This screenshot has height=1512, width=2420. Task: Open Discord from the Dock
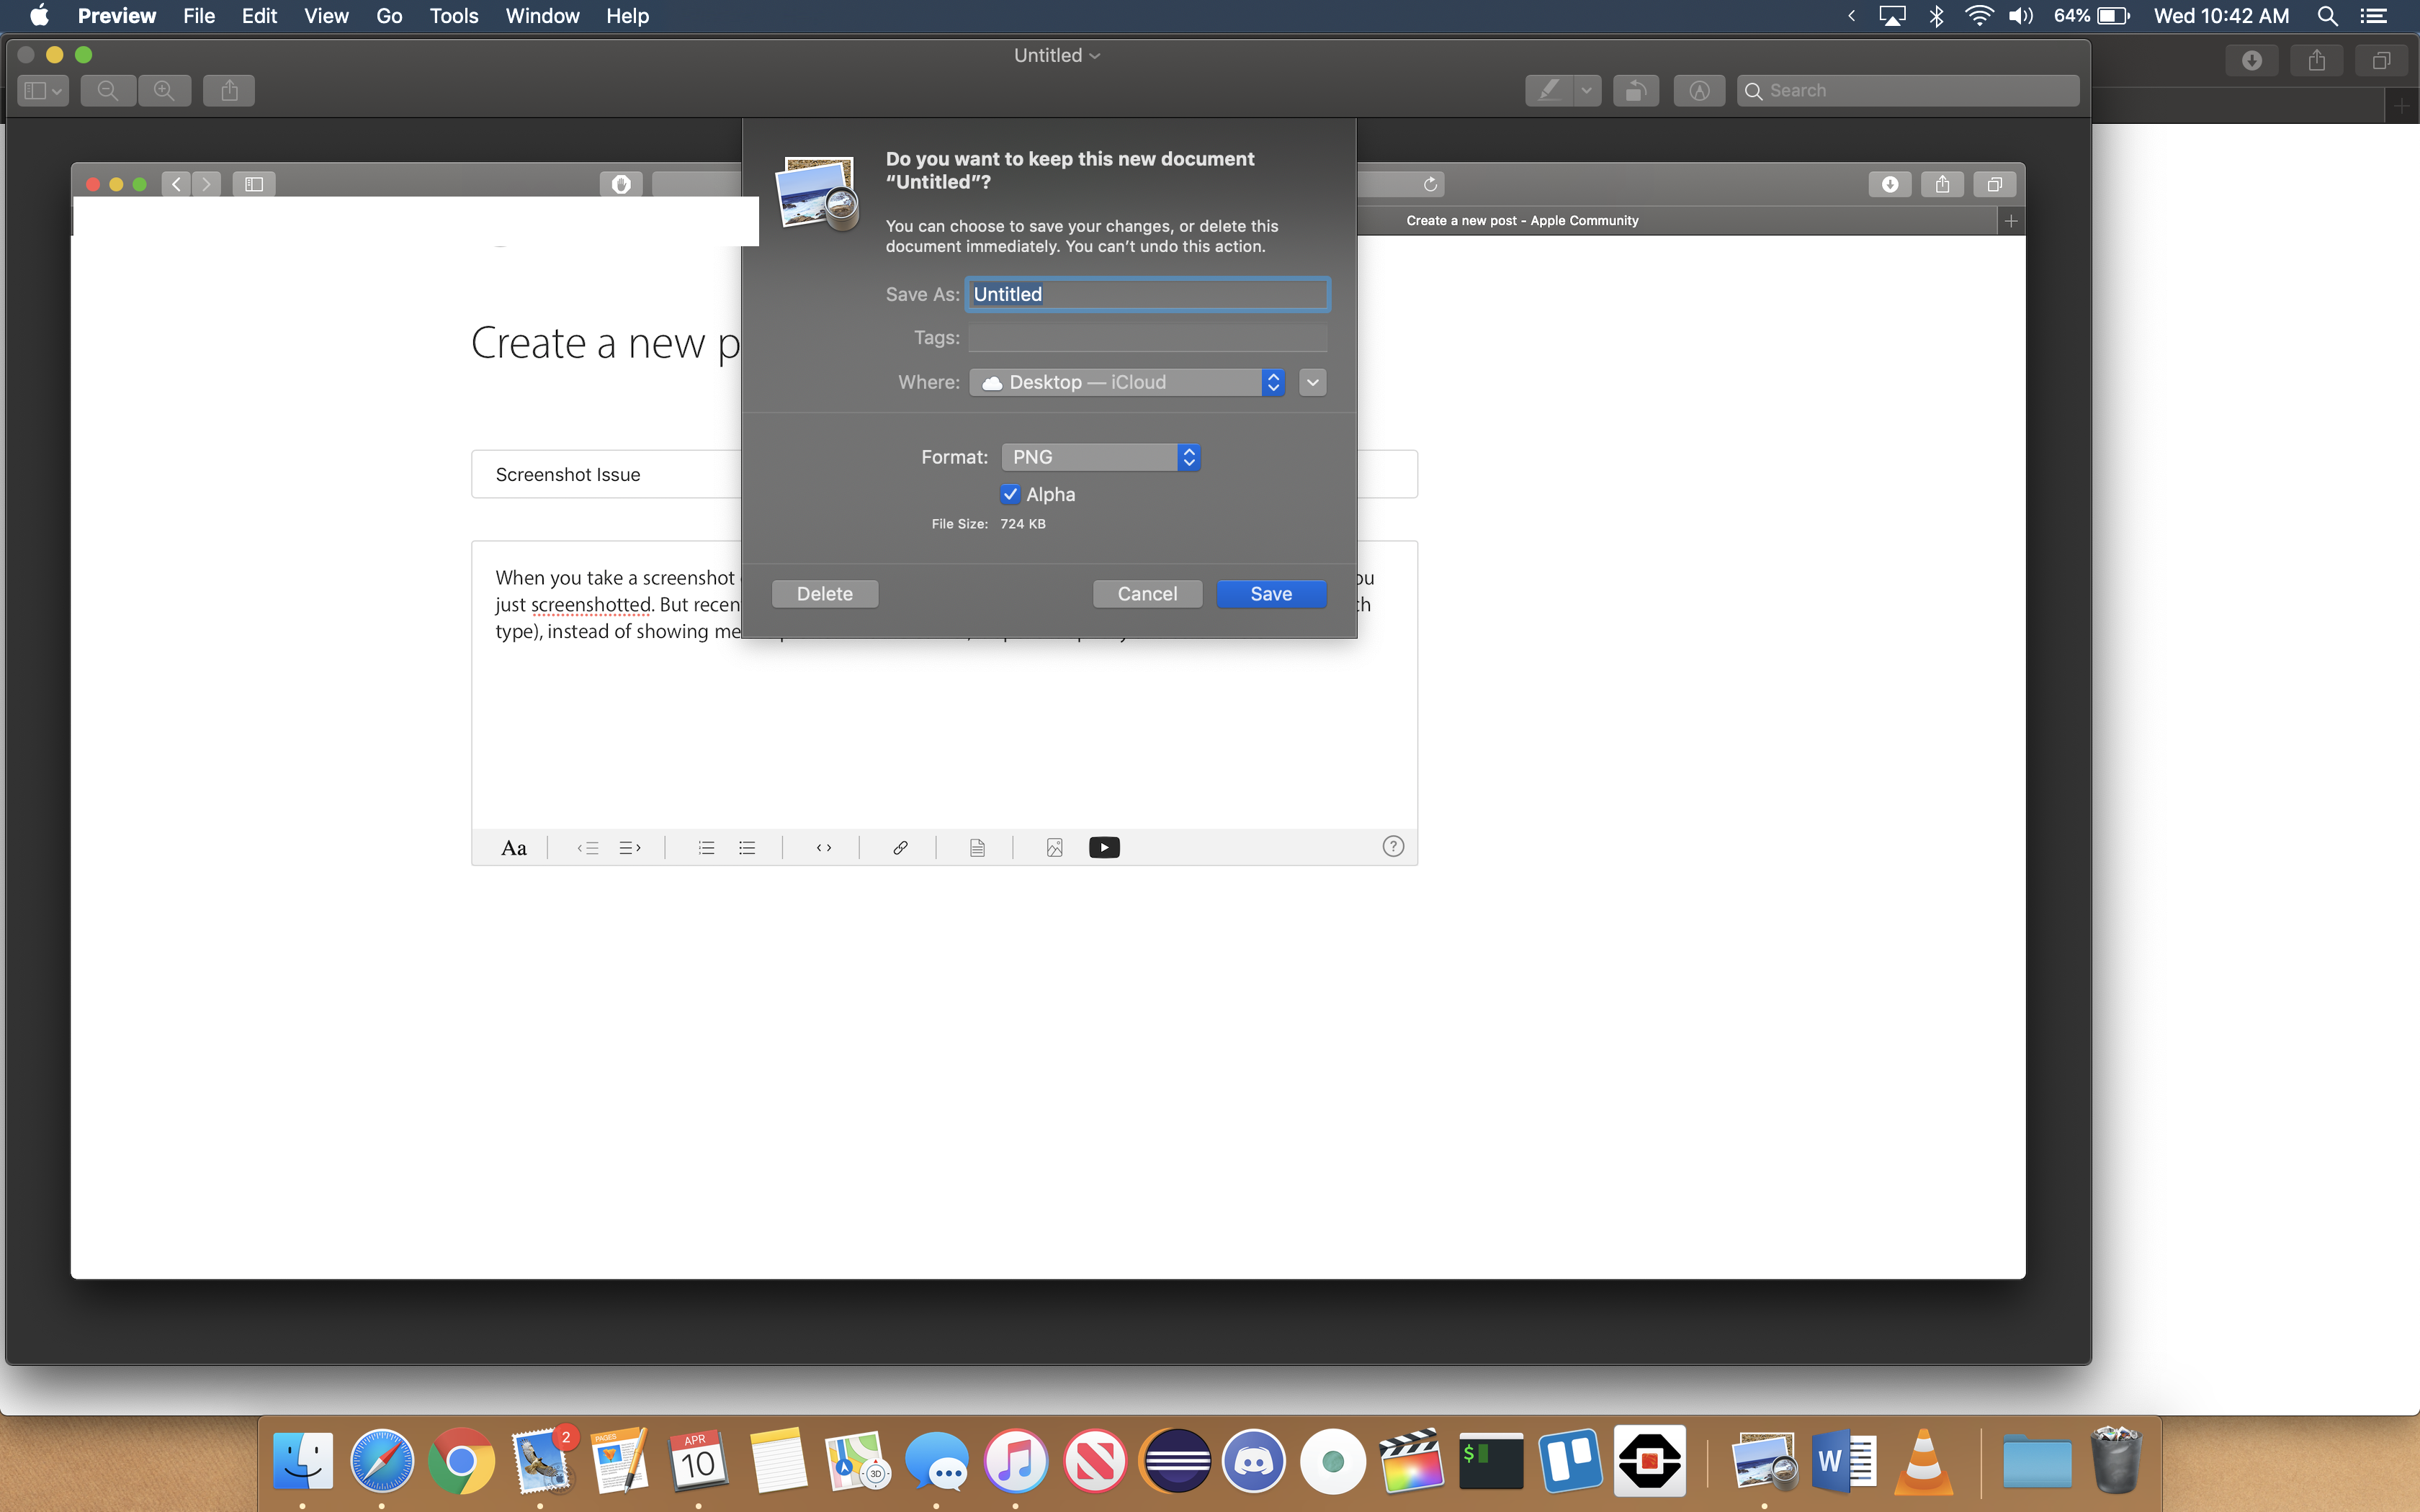[1254, 1461]
